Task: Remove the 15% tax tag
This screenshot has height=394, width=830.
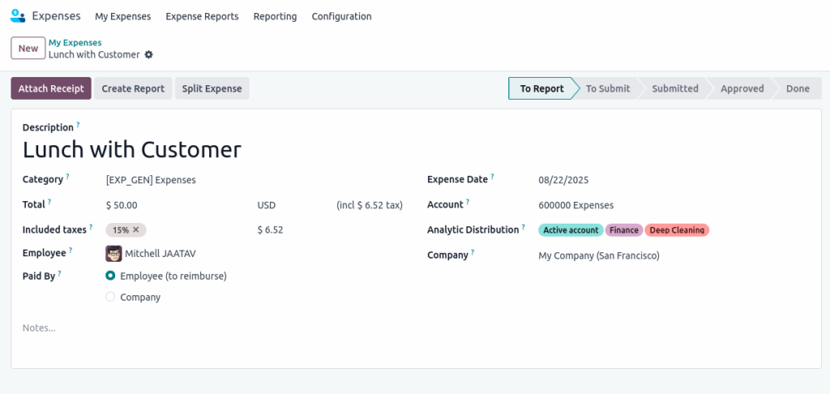Action: click(x=136, y=230)
